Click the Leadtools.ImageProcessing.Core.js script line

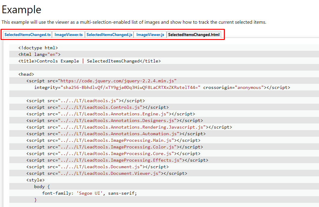(113, 154)
